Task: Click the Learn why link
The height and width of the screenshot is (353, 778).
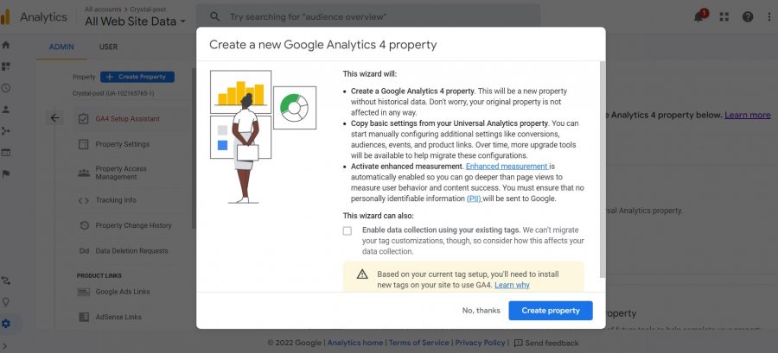Action: click(512, 285)
